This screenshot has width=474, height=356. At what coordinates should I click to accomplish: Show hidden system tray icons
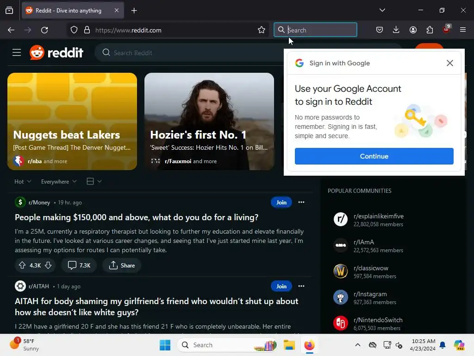click(x=358, y=345)
